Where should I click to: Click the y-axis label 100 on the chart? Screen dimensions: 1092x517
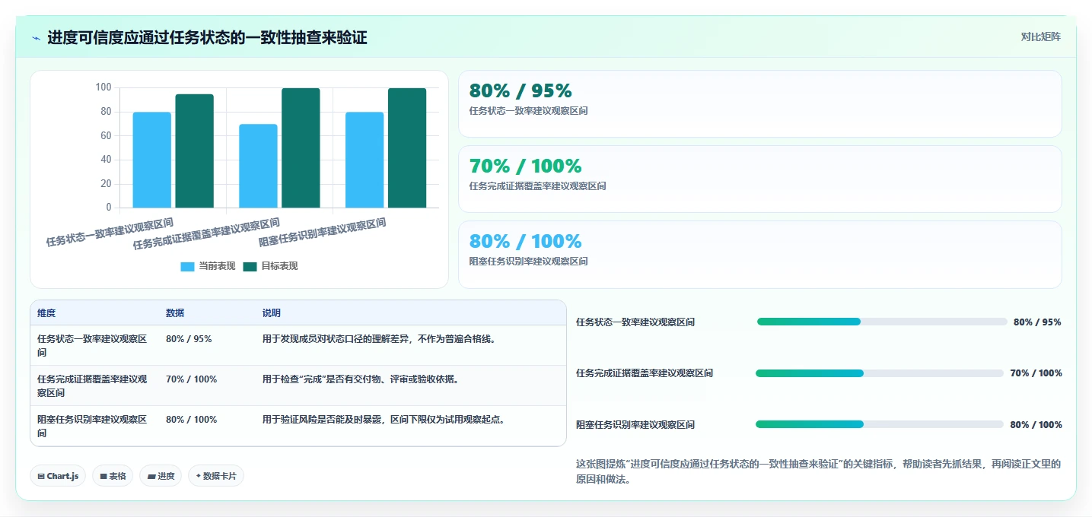(103, 87)
